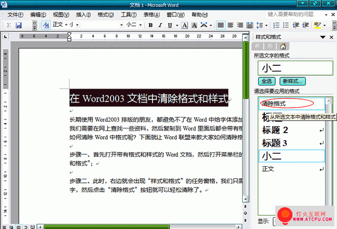Switch to Normal view icon
This screenshot has width=337, height=229.
pos(4,227)
